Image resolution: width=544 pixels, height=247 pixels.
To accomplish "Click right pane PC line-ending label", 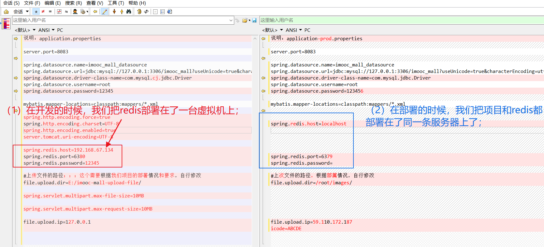I will (x=308, y=30).
